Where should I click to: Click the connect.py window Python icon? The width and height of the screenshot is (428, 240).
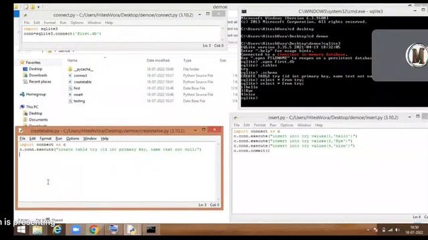pyautogui.click(x=25, y=15)
